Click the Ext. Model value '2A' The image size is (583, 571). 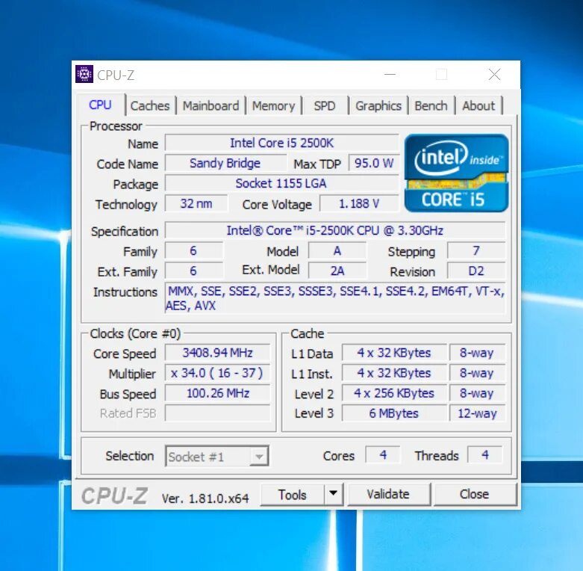[x=337, y=271]
